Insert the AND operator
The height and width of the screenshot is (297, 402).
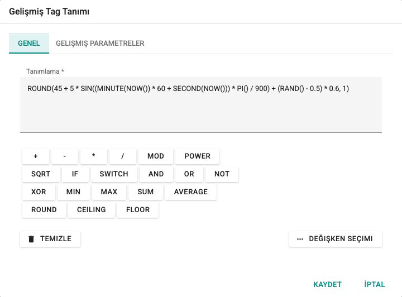coord(156,174)
